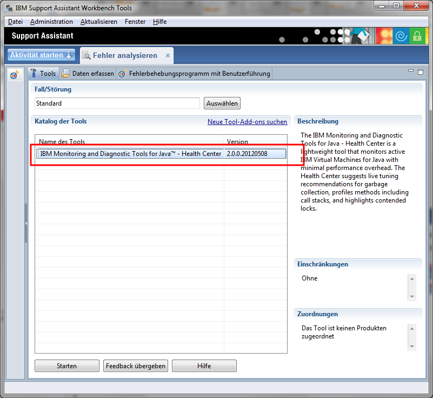Click the IBM Support Assistant title bar icon

(x=9, y=8)
